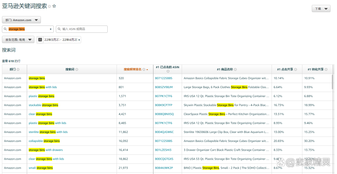The width and height of the screenshot is (337, 174).
Task: Click info icon in 搜索频率排名 header
Action: [x=144, y=69]
